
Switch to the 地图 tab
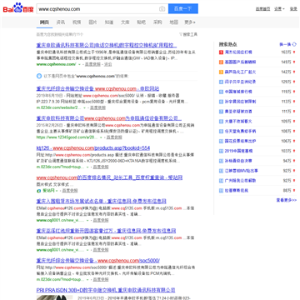pyautogui.click(x=174, y=22)
